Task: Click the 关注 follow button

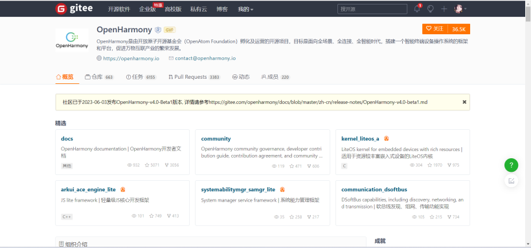Action: point(435,29)
